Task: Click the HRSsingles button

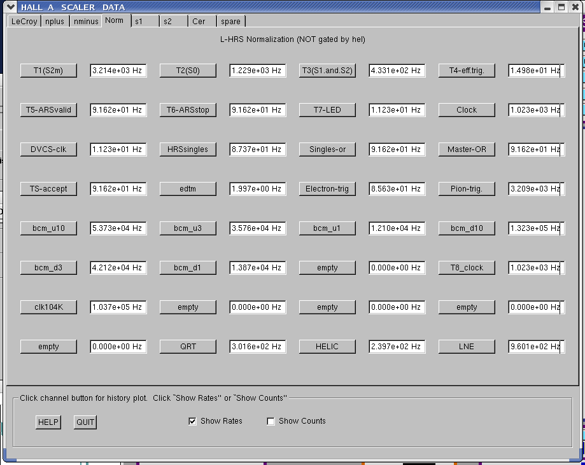Action: (x=188, y=149)
